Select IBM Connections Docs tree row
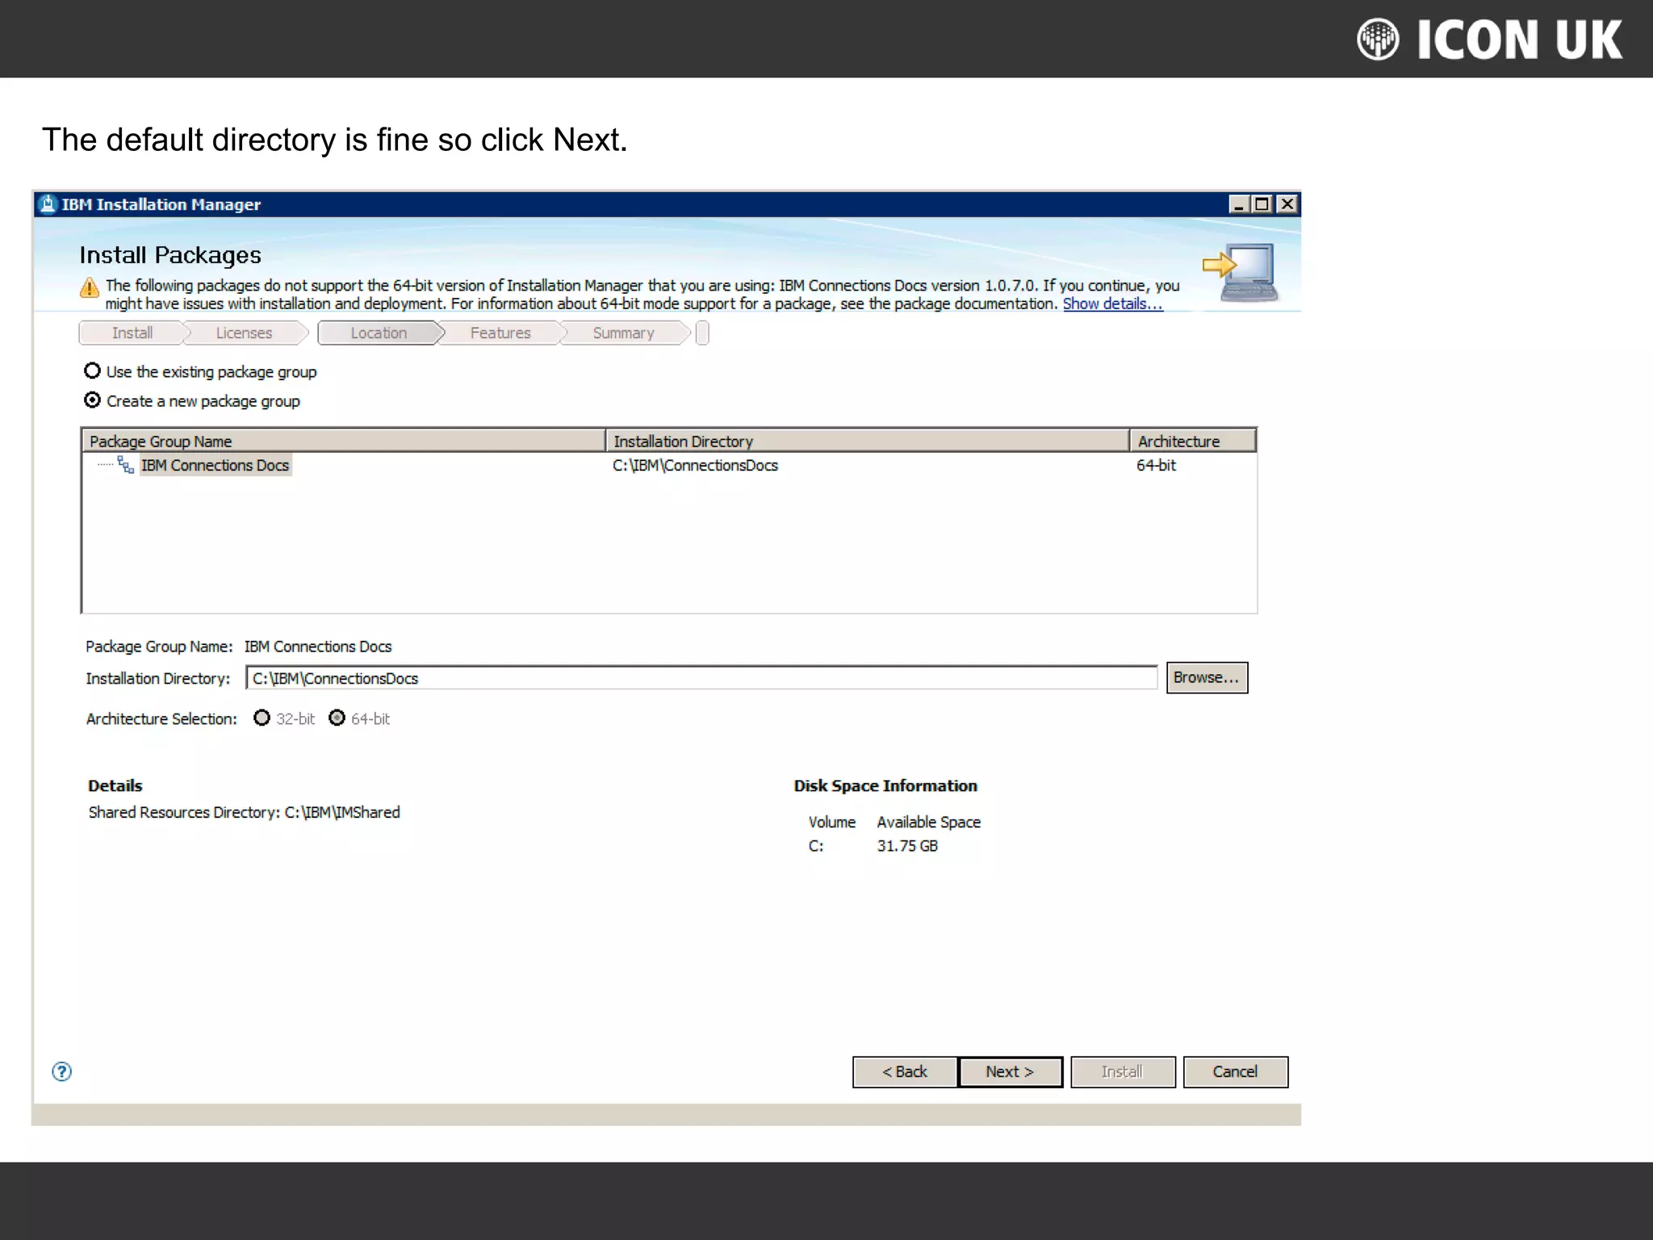Viewport: 1653px width, 1240px height. coord(215,465)
